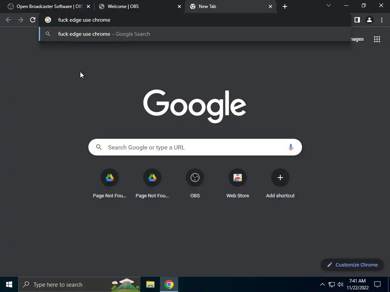This screenshot has height=292, width=390.
Task: Click the Google logo
Action: pyautogui.click(x=195, y=106)
